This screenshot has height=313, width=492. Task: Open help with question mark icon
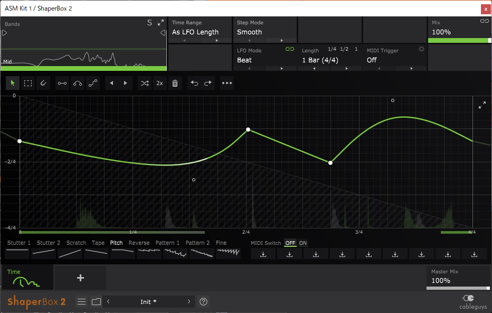(203, 302)
